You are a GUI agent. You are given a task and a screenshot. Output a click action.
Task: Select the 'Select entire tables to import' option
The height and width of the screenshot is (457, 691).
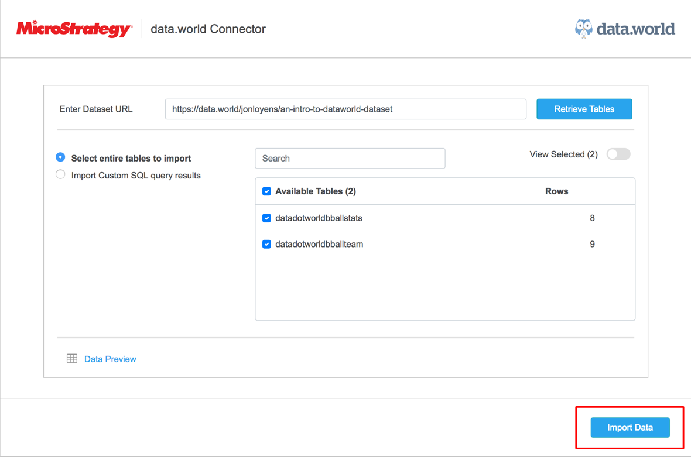point(60,157)
